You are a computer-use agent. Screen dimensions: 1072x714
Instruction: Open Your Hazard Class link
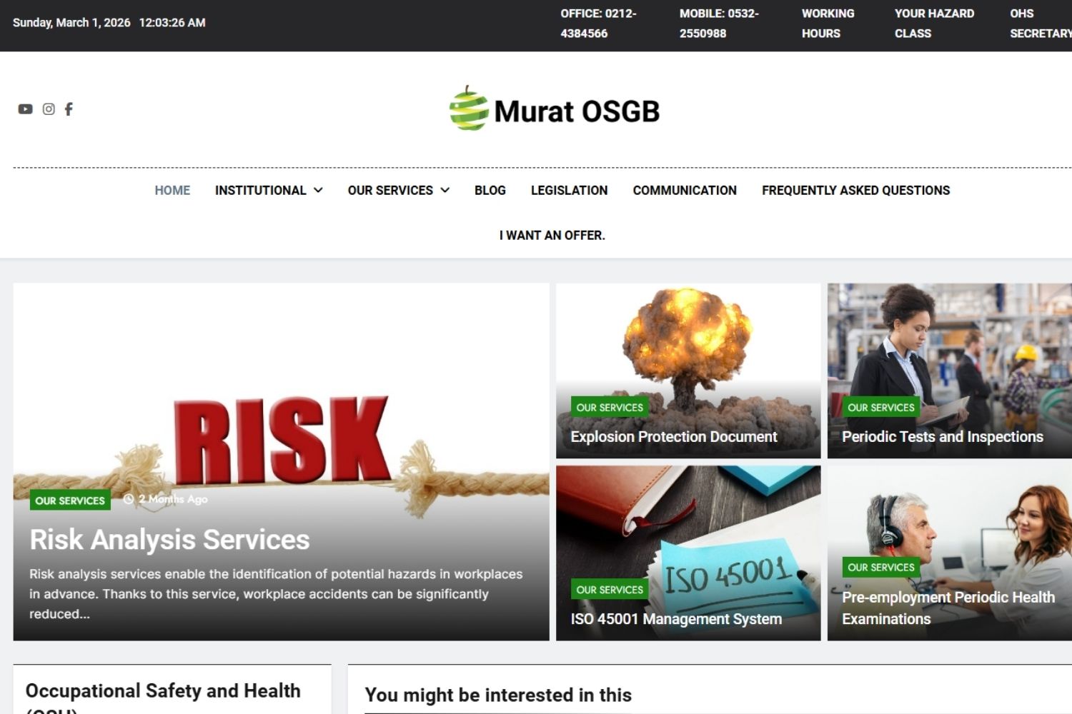(933, 24)
